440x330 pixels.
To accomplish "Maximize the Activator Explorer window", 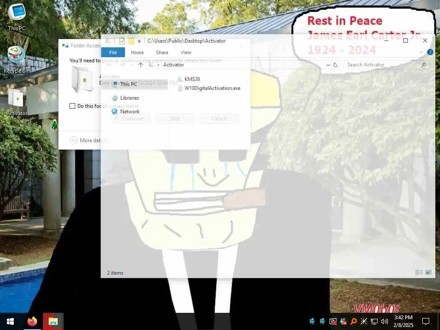I will tap(406, 41).
